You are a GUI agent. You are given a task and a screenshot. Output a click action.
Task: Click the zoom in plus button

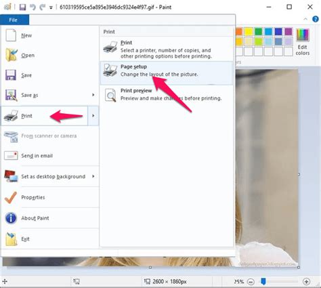[x=306, y=281]
